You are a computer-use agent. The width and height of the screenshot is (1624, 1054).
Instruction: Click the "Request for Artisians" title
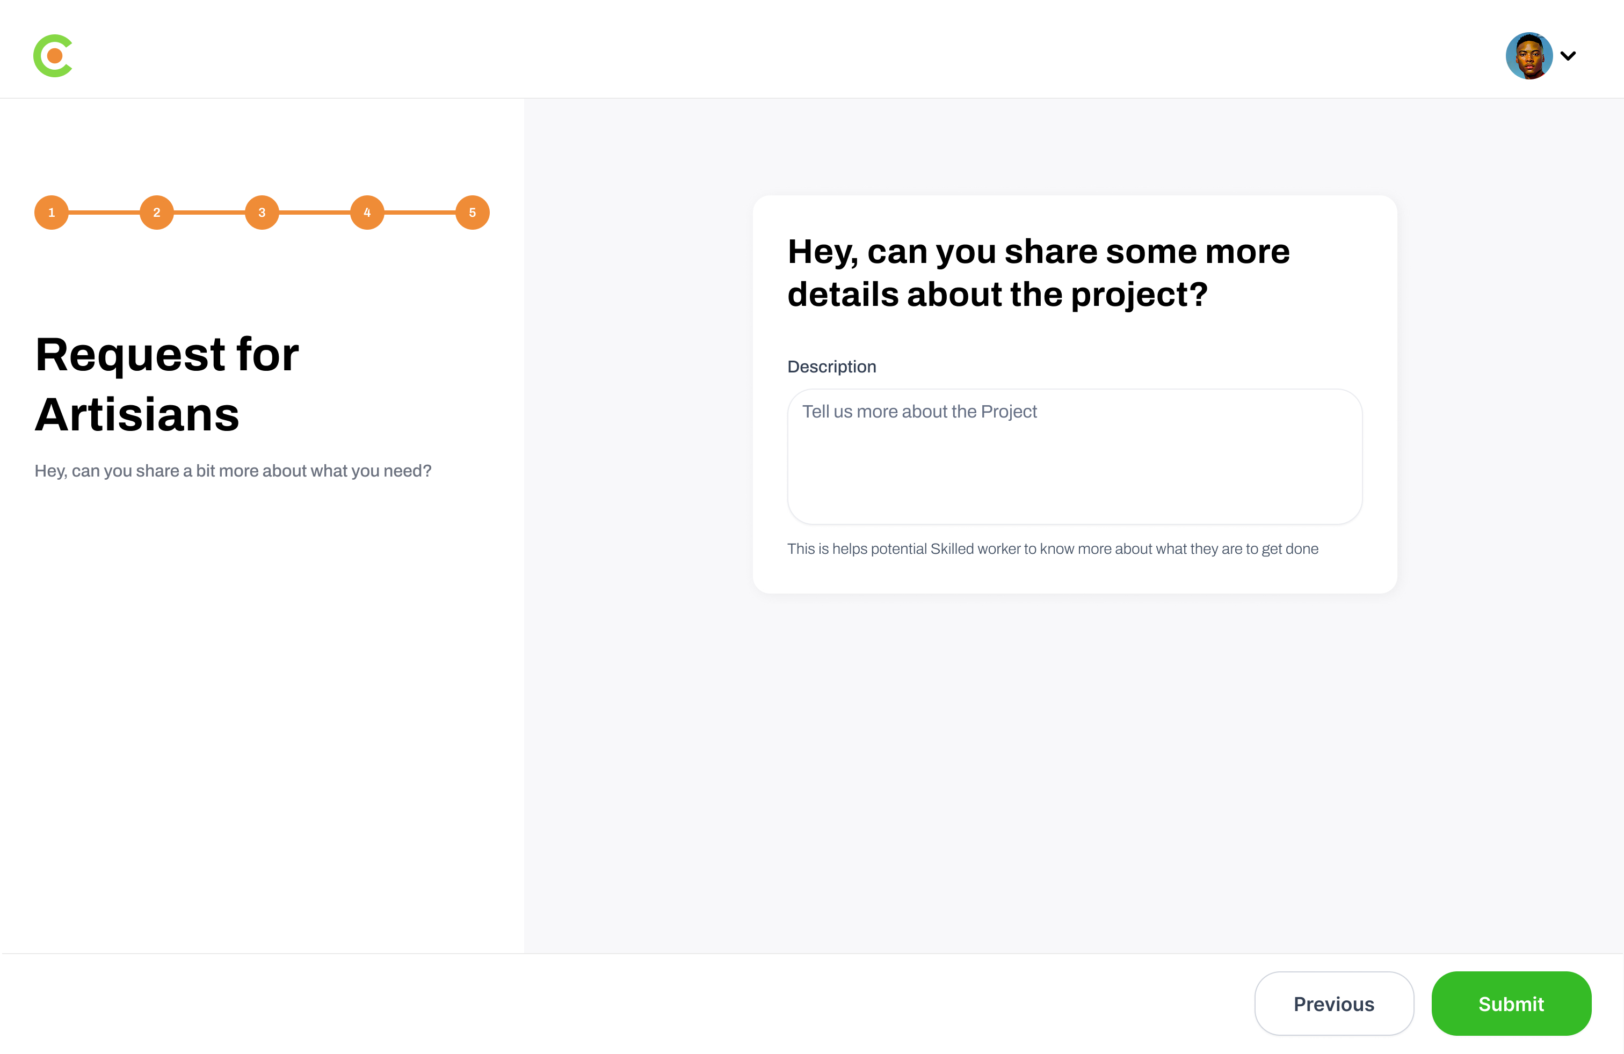point(167,384)
